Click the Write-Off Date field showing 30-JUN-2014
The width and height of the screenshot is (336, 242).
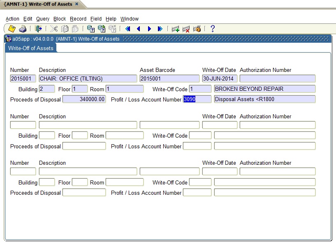(220, 78)
